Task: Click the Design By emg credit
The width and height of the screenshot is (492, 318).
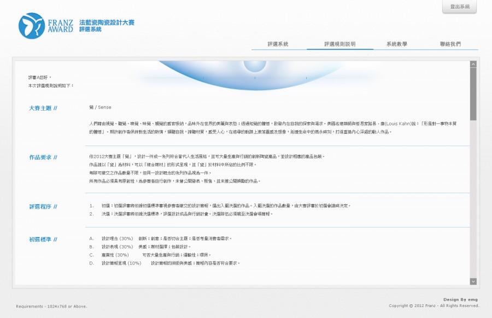Action: pos(461,299)
